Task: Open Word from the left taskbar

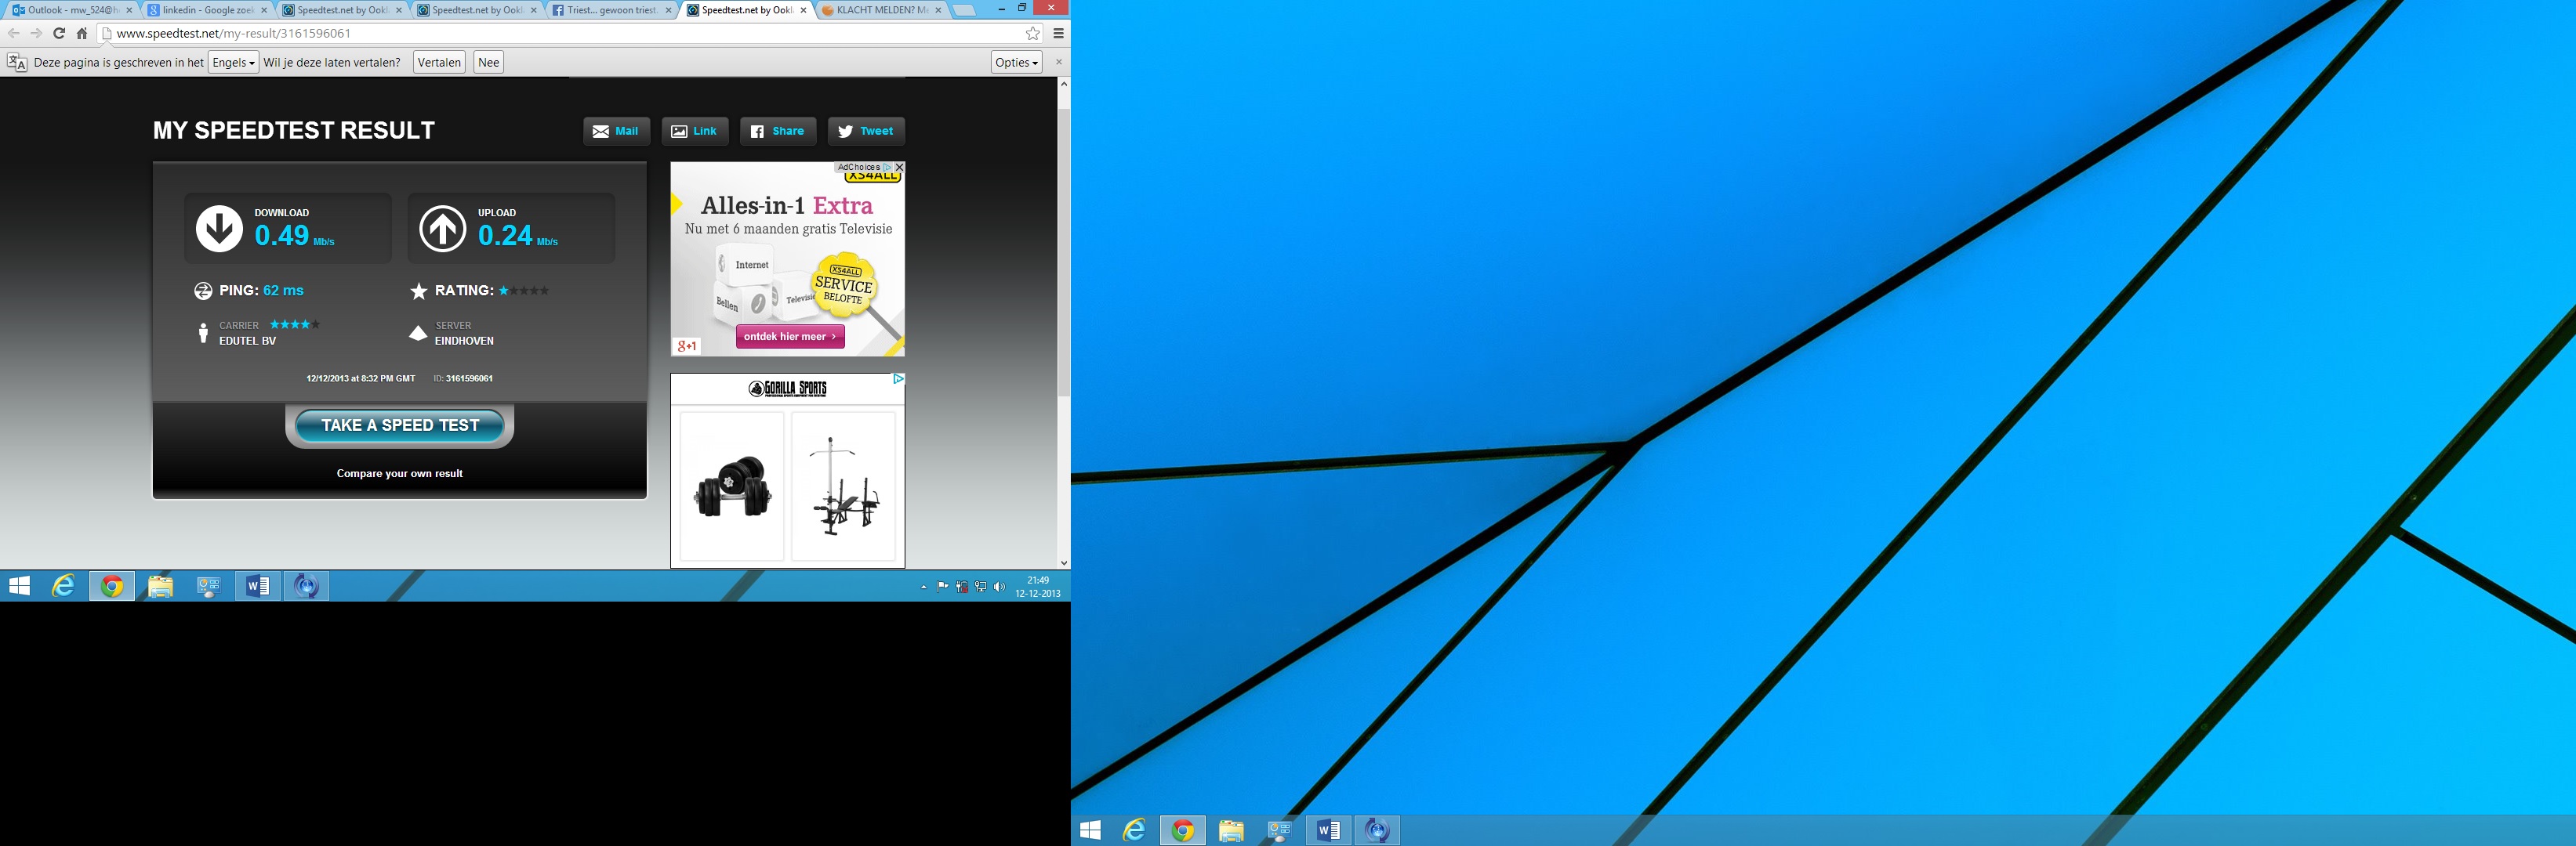Action: [x=257, y=585]
